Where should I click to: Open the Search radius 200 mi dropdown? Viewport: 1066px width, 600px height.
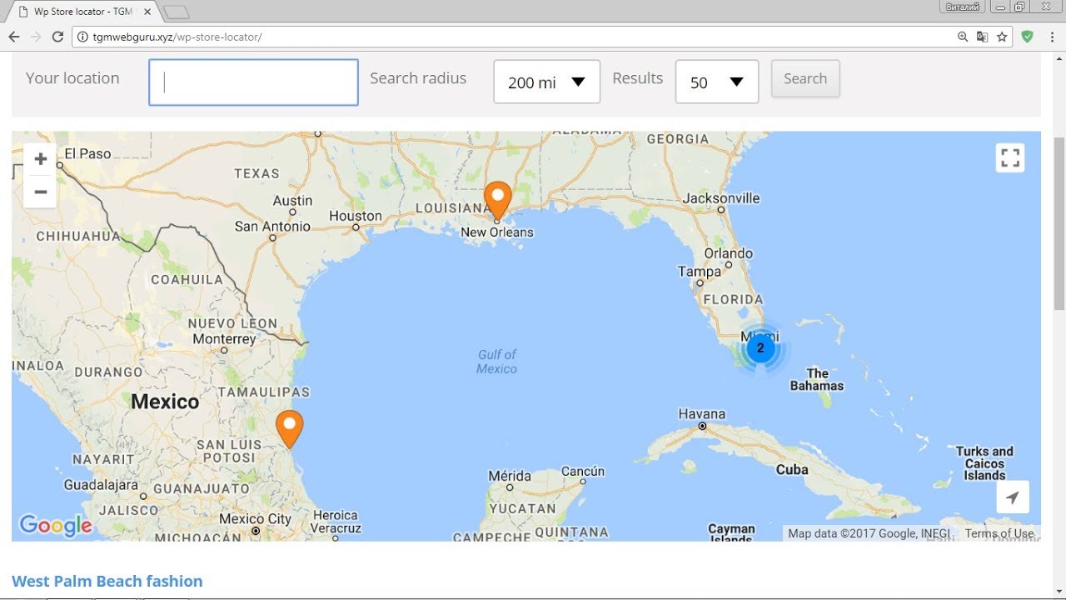tap(546, 82)
